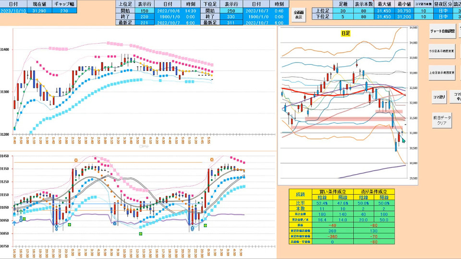This screenshot has height=259, width=461.
Task: Click the 5分足表示範囲変更 button
Action: 442,51
